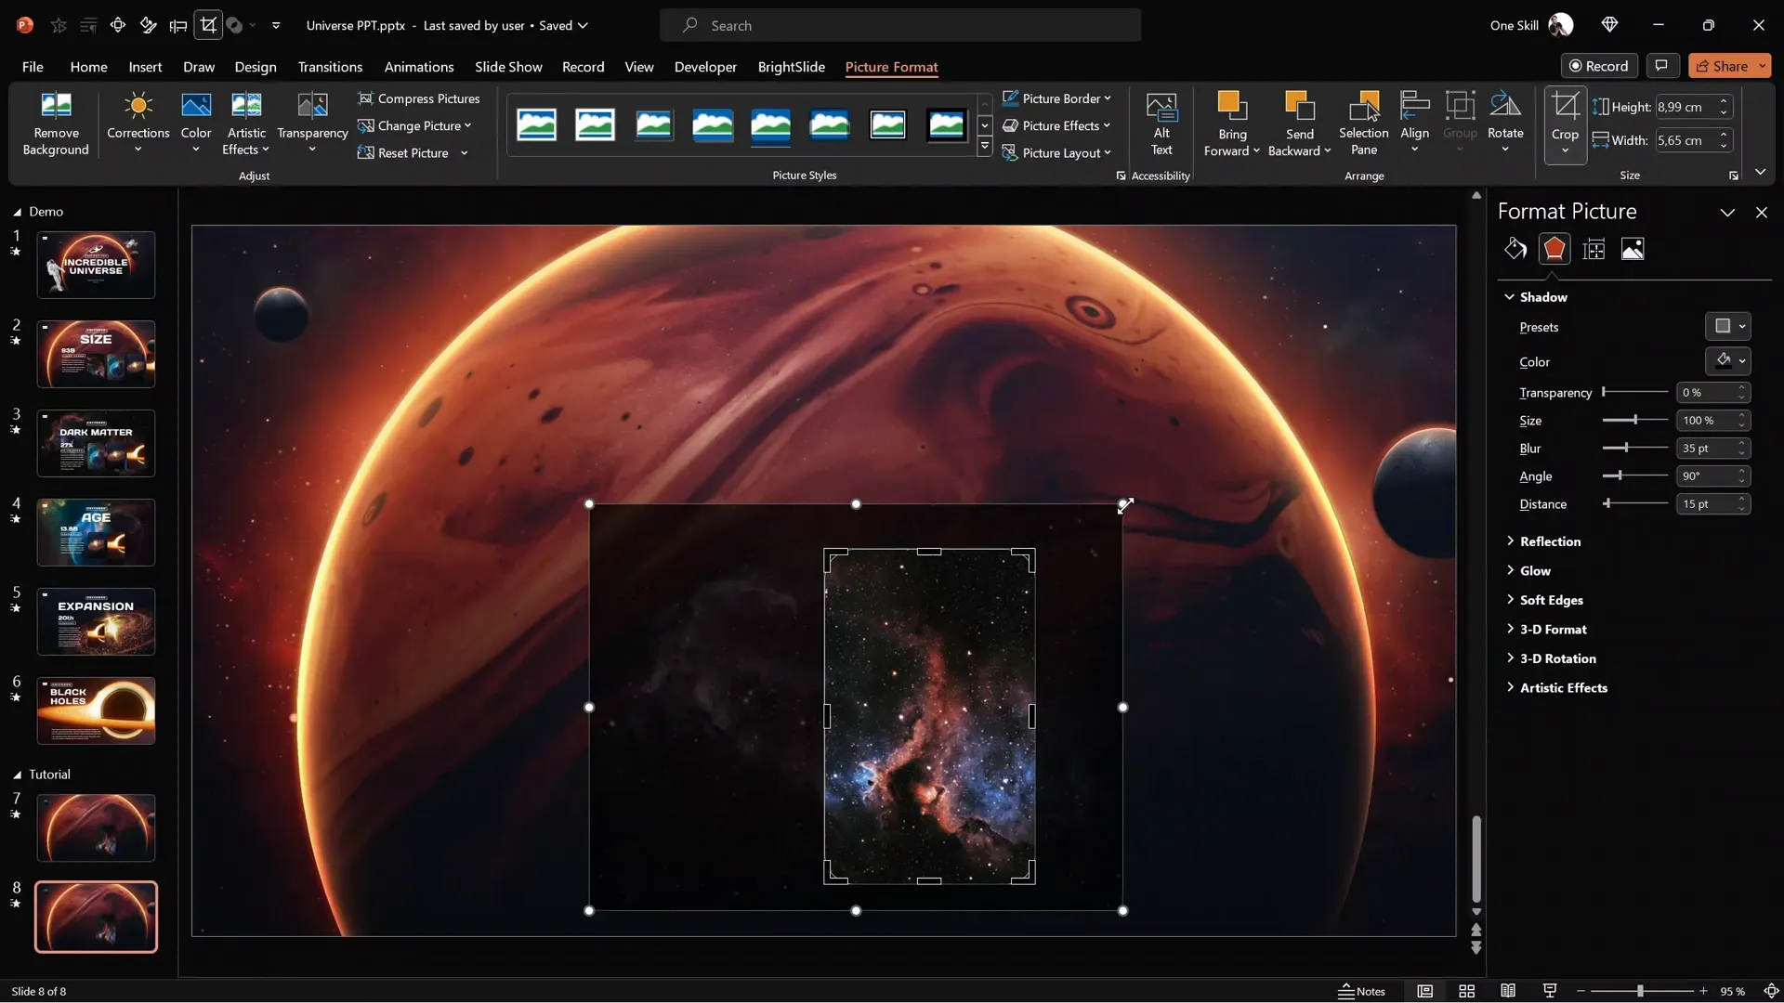Fit slide to current window

click(x=1771, y=991)
